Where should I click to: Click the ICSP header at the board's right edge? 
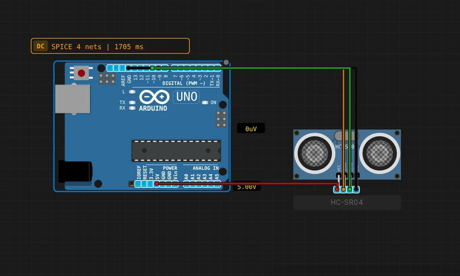tap(221, 119)
